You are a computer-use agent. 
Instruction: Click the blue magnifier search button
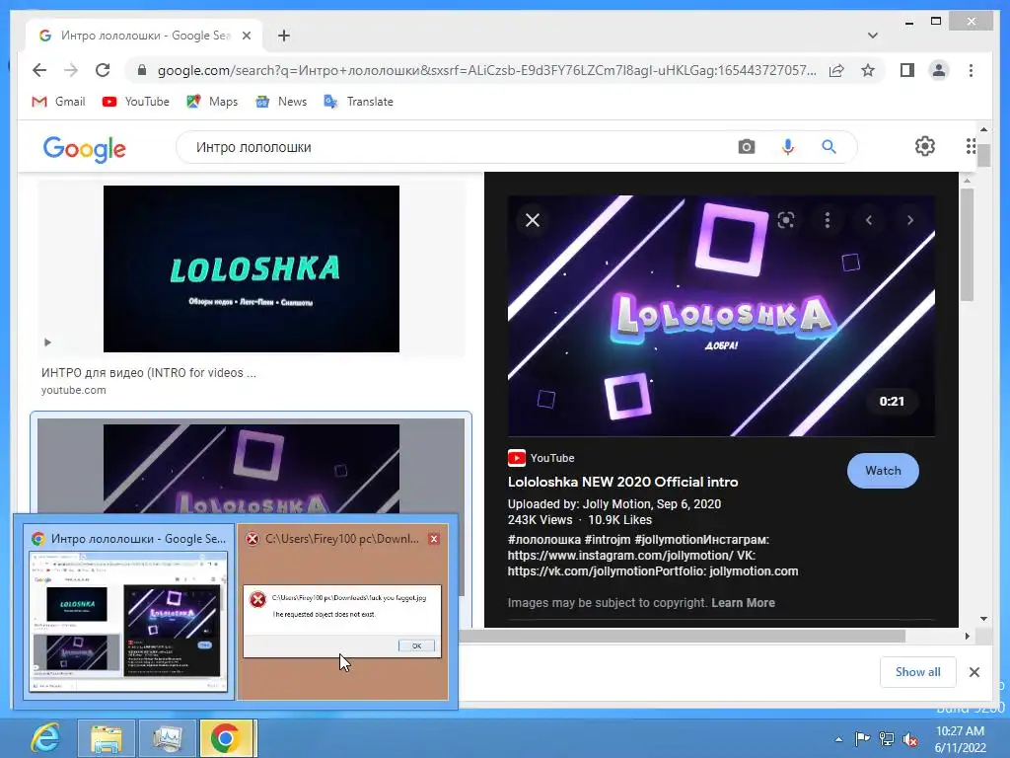point(829,147)
